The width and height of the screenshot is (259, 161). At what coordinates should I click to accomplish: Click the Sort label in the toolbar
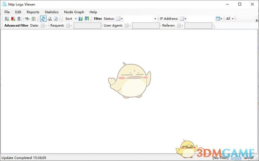click(69, 19)
